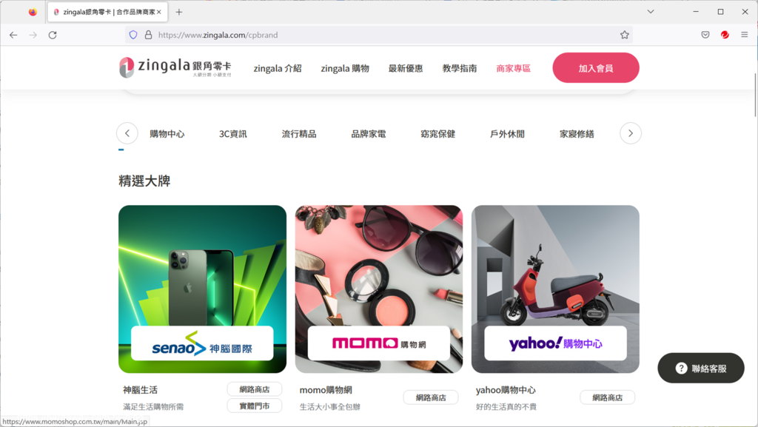
Task: Open a new tab with plus button
Action: [179, 12]
